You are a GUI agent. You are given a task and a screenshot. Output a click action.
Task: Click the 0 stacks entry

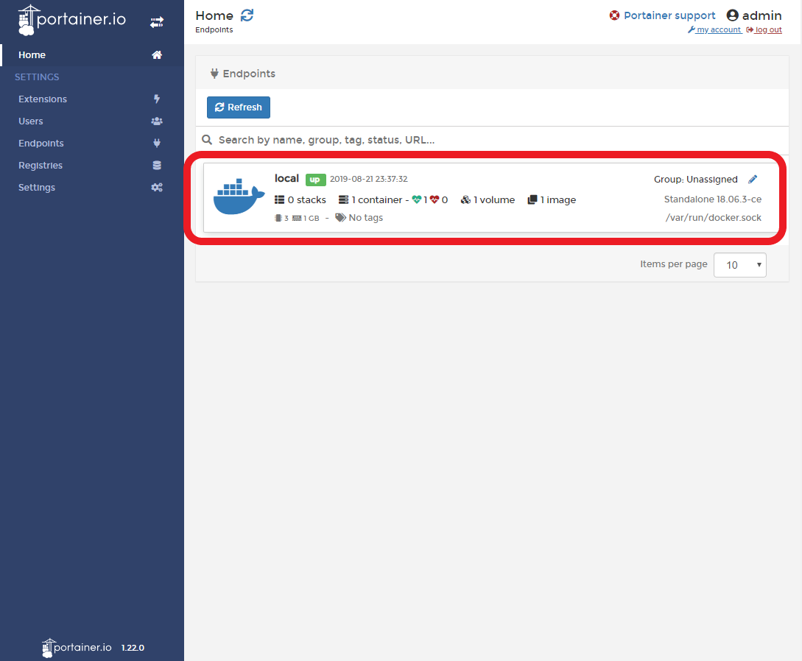[x=300, y=200]
